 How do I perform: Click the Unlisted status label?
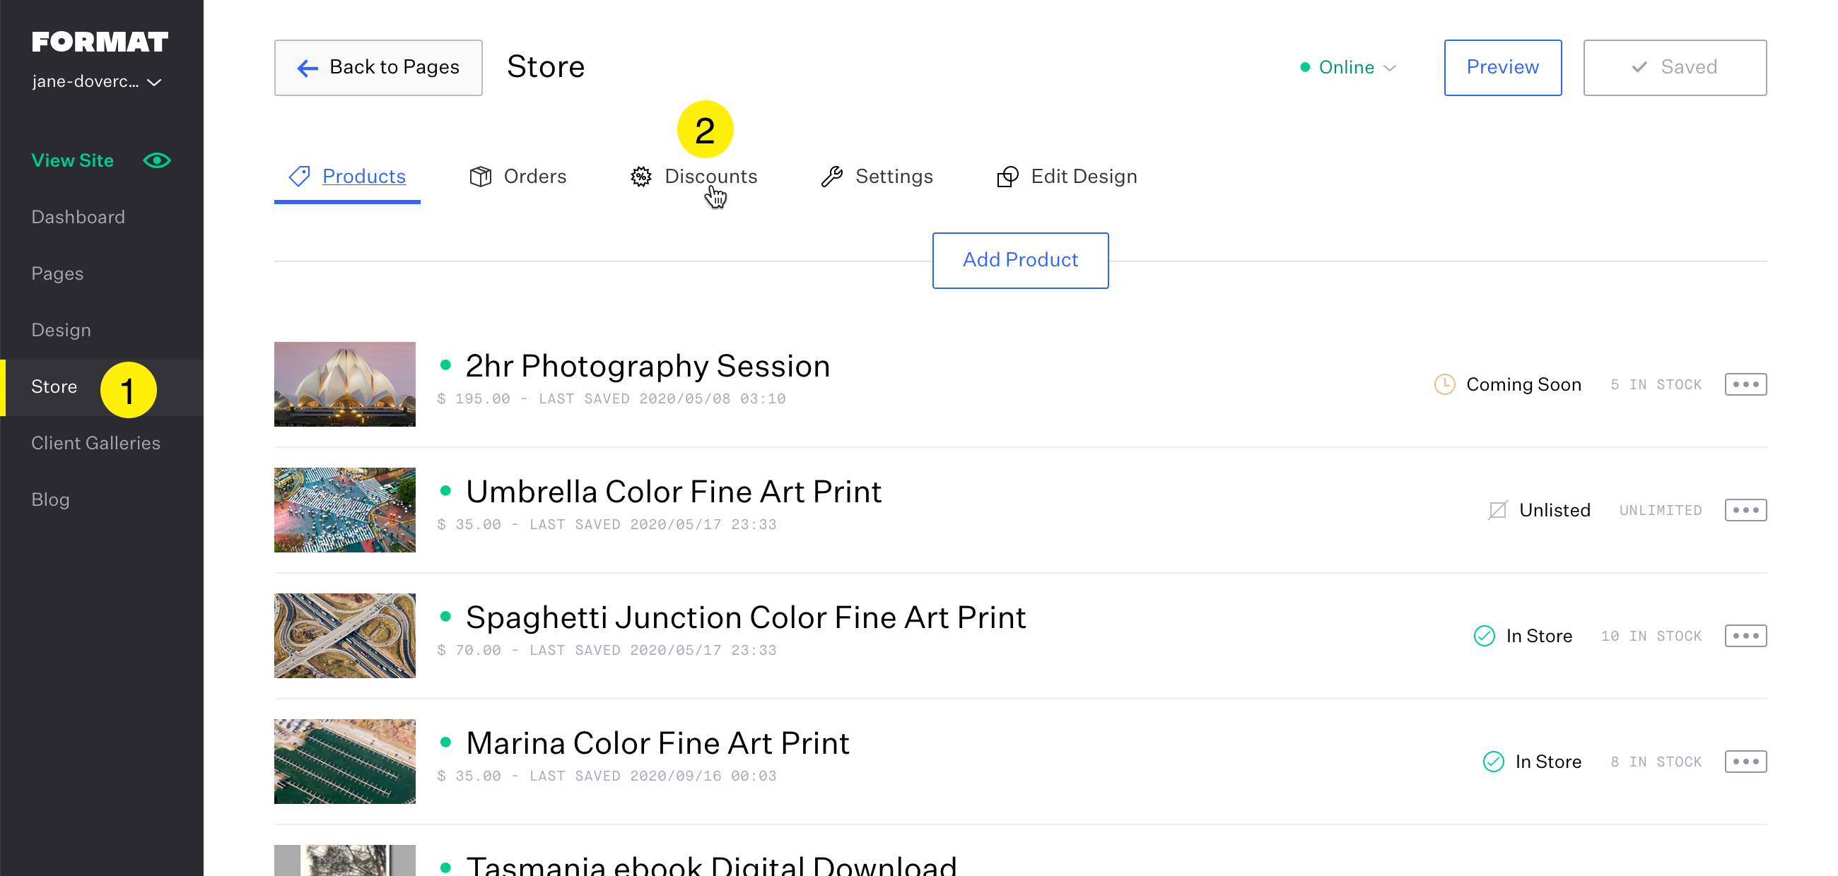[1555, 510]
